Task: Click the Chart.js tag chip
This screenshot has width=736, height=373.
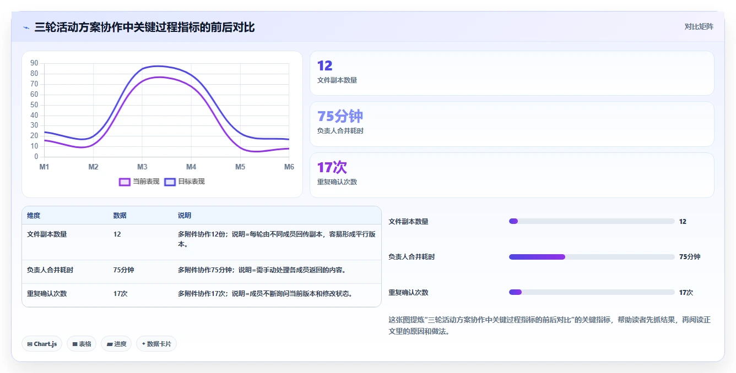Action: 42,344
